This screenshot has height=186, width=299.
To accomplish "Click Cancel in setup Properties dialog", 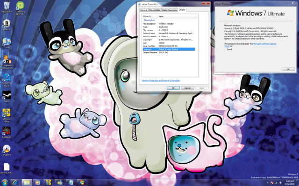I will tap(187, 88).
